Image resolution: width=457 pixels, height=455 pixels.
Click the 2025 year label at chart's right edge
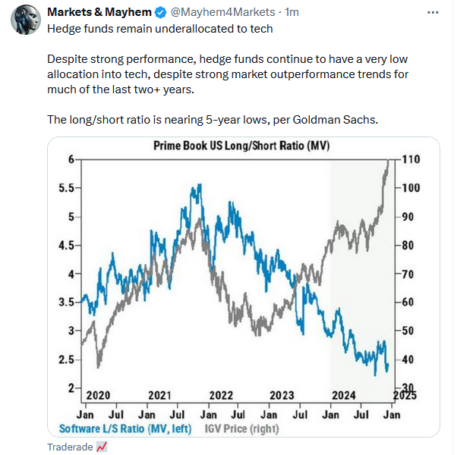[x=403, y=395]
